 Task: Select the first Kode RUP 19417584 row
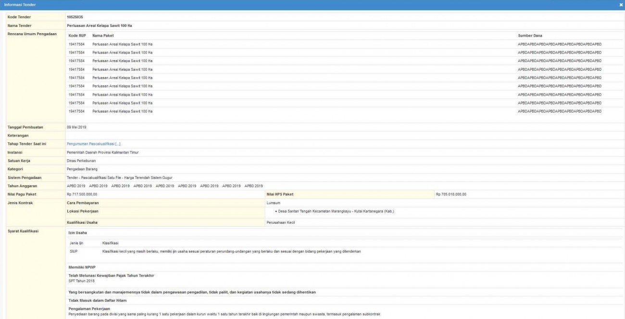pyautogui.click(x=76, y=44)
